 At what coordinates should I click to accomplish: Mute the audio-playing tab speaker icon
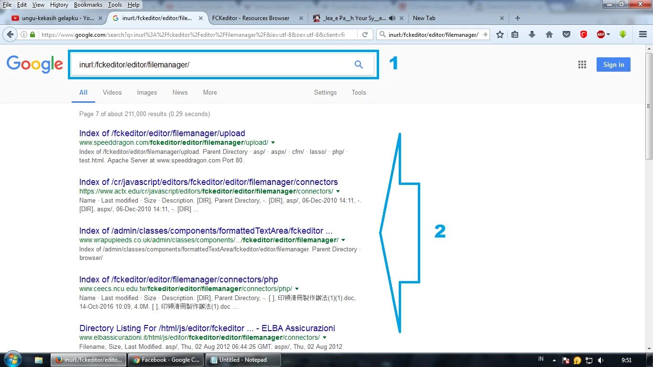point(392,18)
